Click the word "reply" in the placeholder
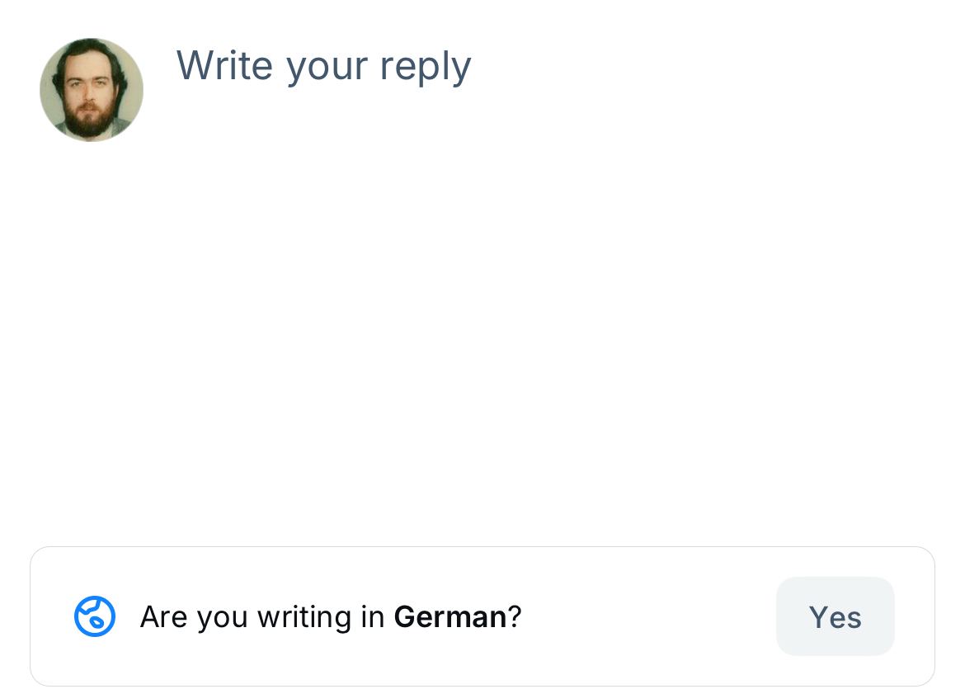This screenshot has height=689, width=965. (426, 68)
